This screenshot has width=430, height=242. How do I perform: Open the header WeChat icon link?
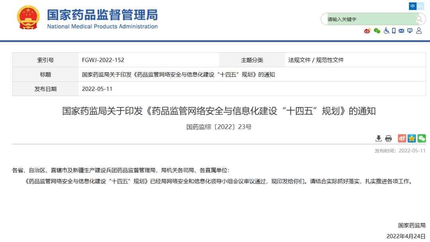(x=377, y=31)
